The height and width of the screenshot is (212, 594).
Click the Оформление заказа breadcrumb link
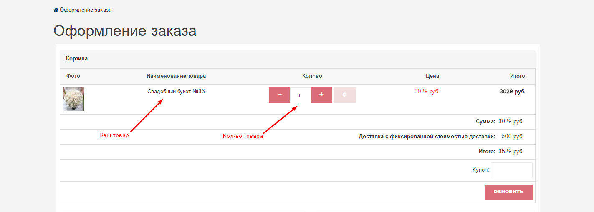(x=86, y=10)
